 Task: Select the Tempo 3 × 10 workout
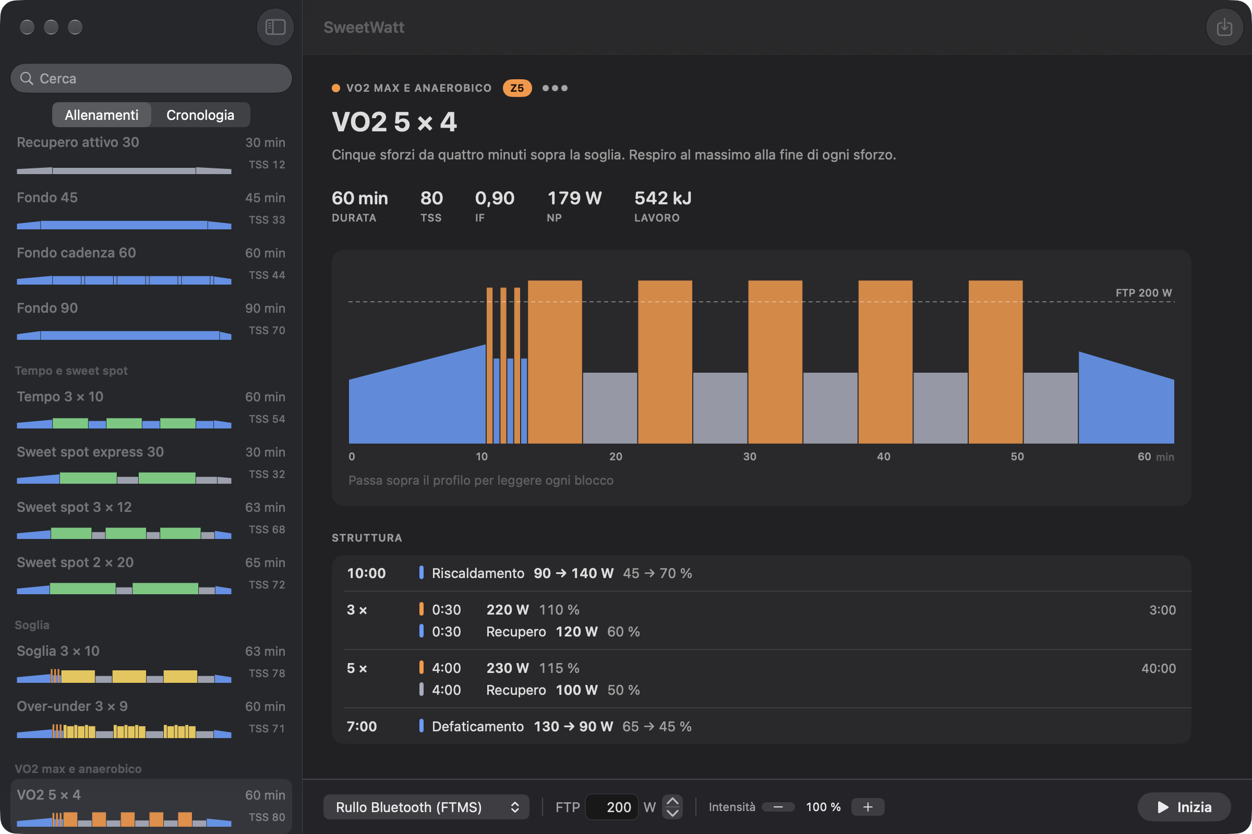tap(151, 410)
